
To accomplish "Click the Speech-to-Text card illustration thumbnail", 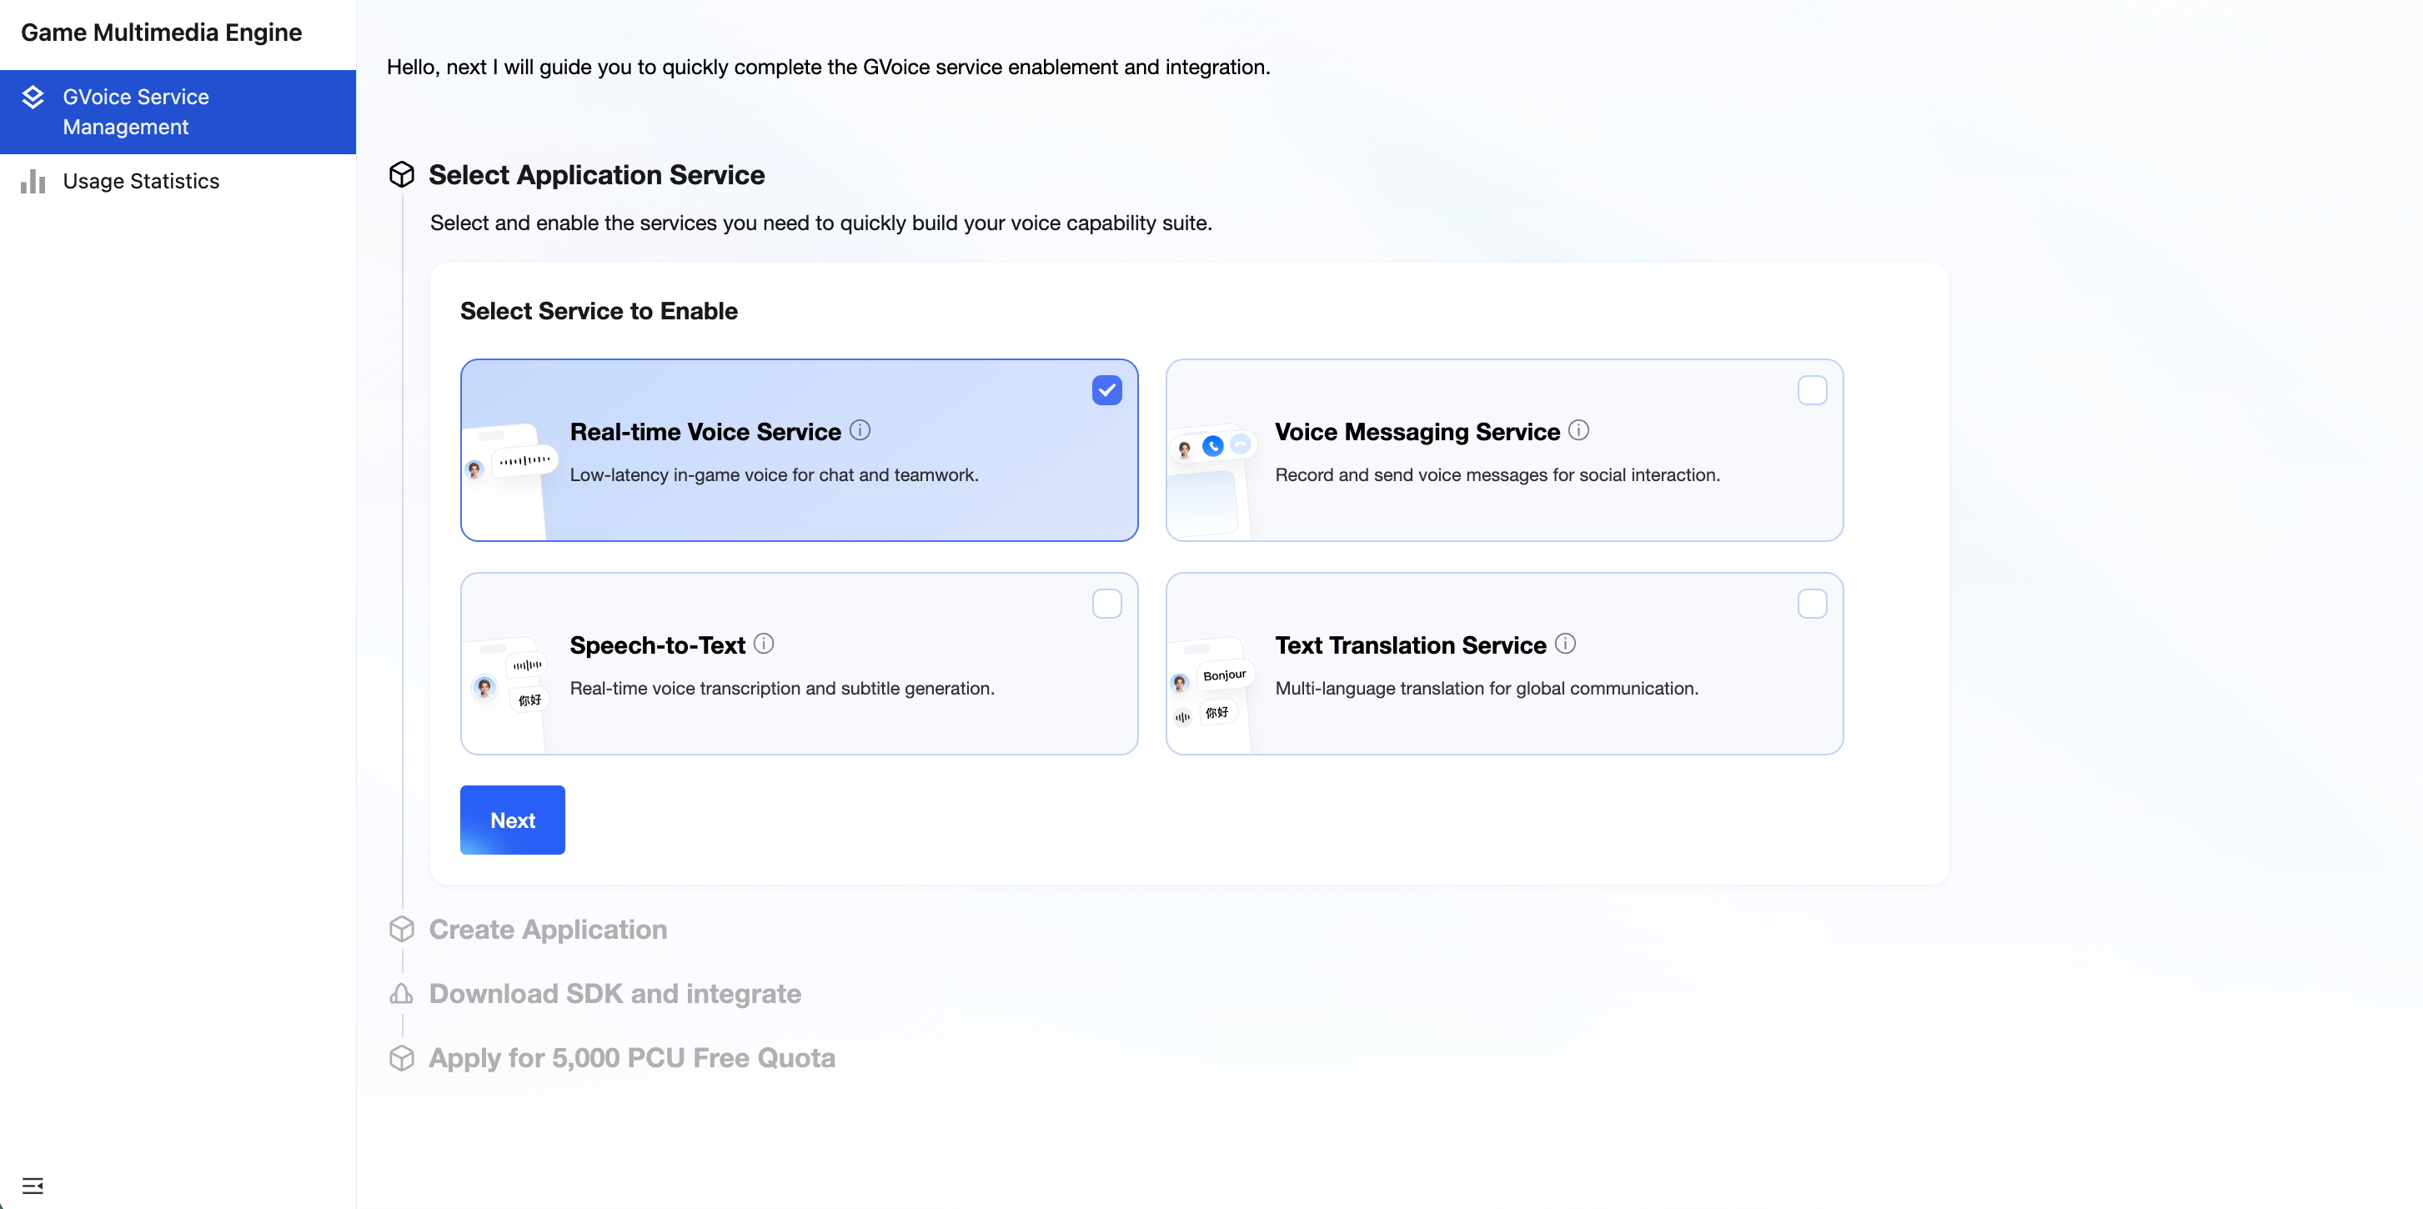I will (509, 685).
